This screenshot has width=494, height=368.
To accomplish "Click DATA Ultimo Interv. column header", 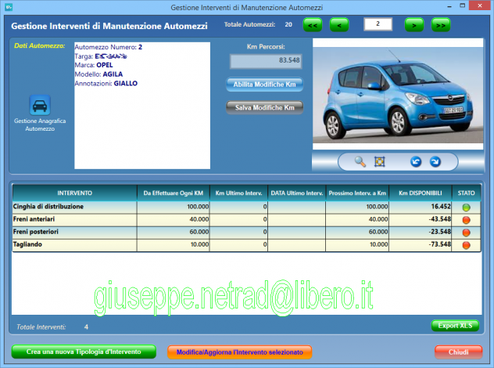I will coord(296,193).
